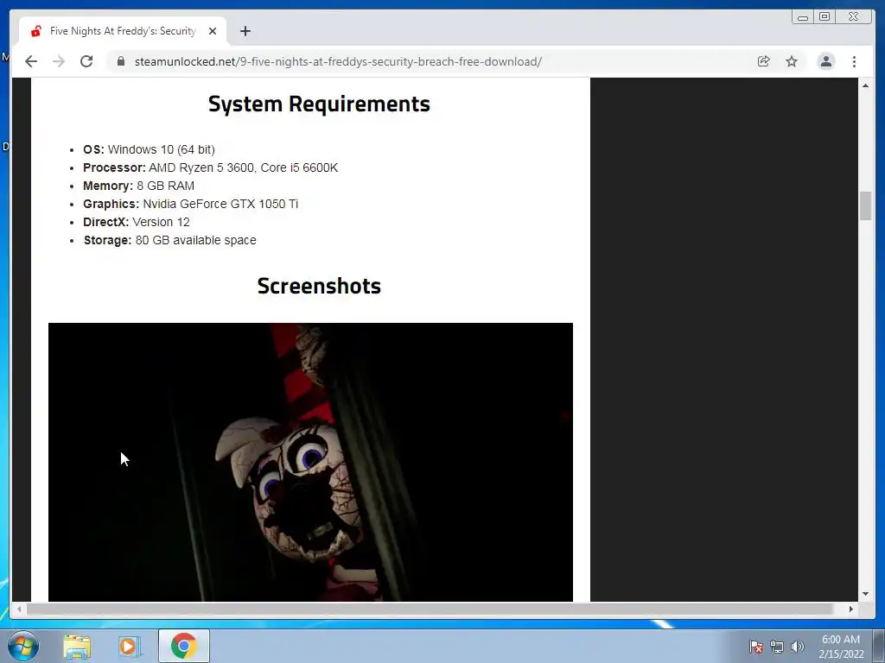Open the Chrome profile avatar

825,61
